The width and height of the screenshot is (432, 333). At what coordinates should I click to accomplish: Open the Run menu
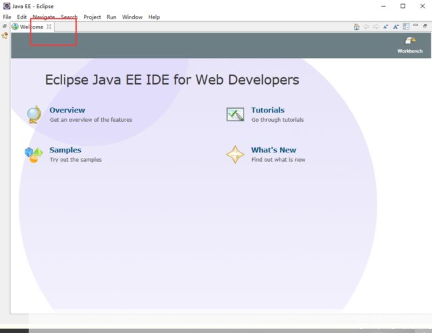[111, 17]
